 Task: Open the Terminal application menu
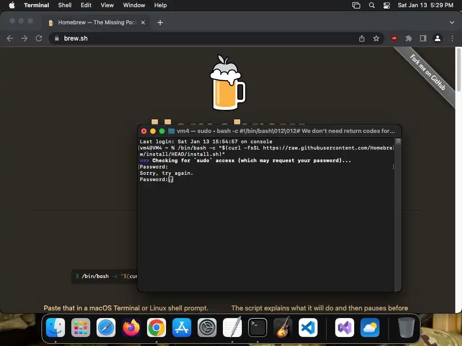pos(37,5)
